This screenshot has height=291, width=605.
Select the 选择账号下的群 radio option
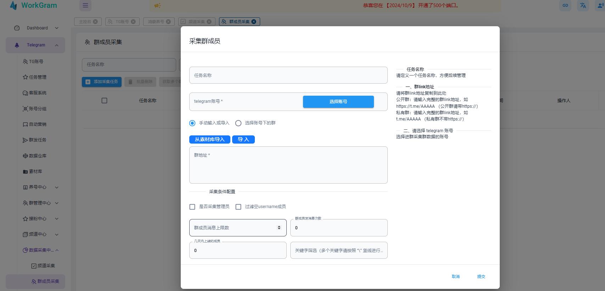(x=238, y=123)
